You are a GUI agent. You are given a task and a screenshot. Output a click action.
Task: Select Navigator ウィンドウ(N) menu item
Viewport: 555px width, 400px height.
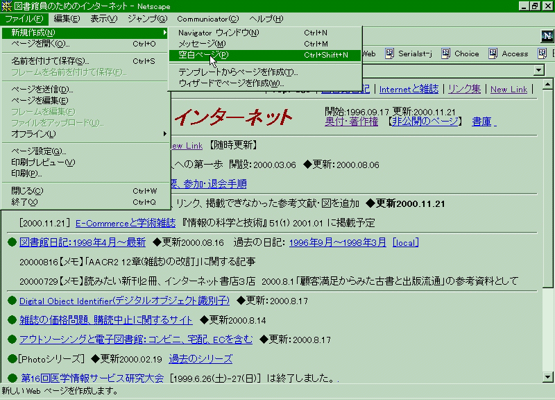click(x=265, y=33)
